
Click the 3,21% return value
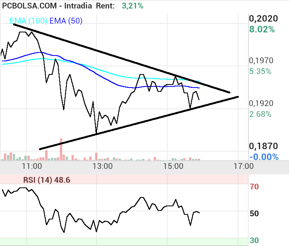click(133, 6)
